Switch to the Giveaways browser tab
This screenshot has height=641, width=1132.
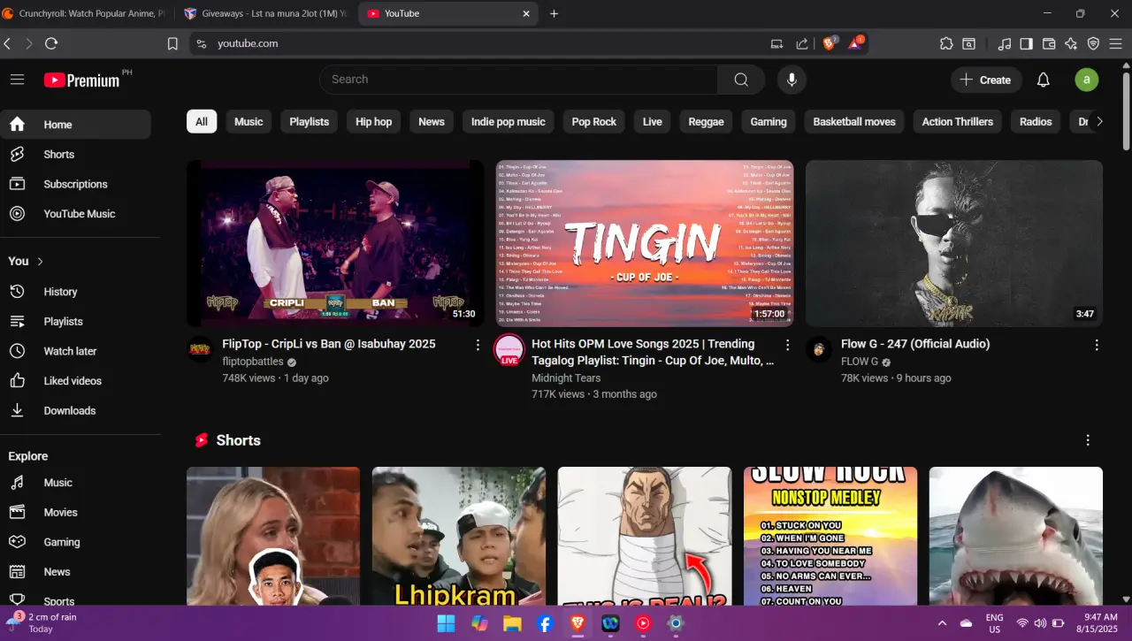point(265,13)
